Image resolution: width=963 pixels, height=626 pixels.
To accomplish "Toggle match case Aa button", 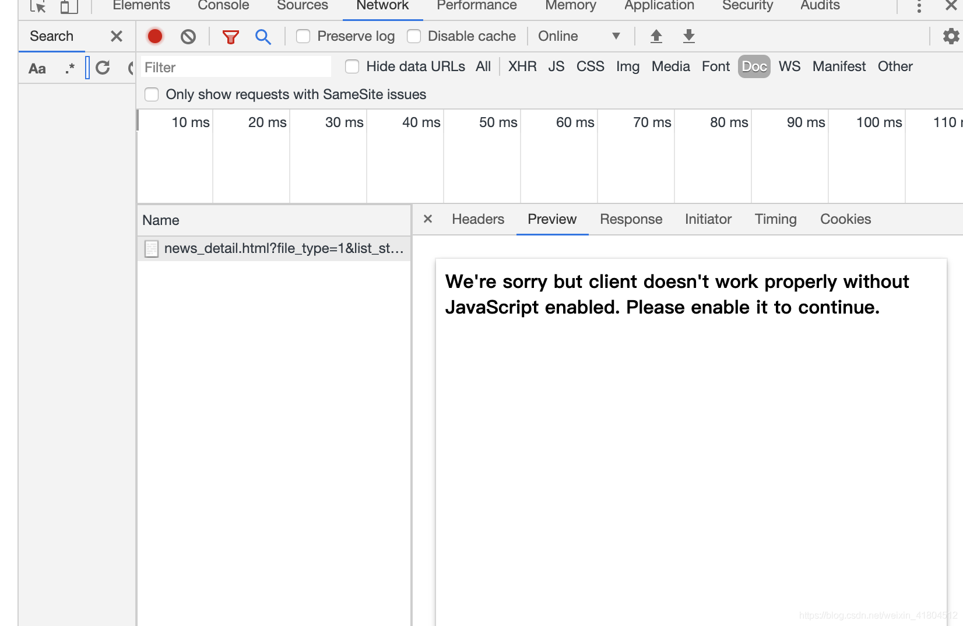I will coord(37,68).
